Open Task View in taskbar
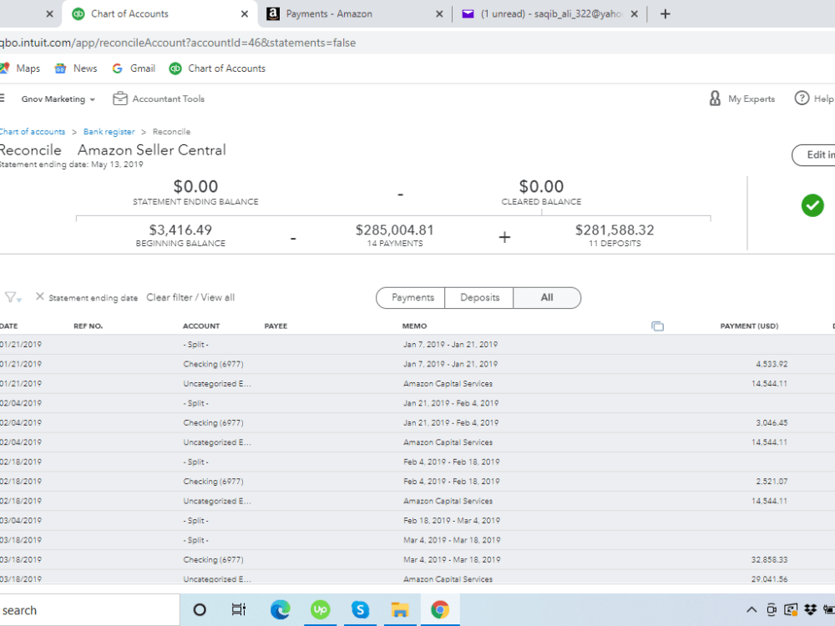Viewport: 835px width, 626px height. tap(239, 609)
